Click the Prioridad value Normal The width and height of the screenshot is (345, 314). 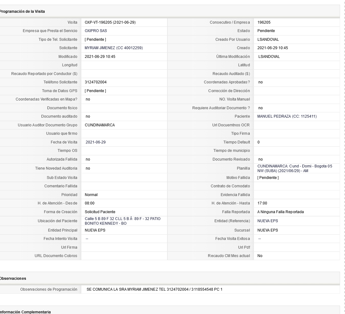coord(91,195)
